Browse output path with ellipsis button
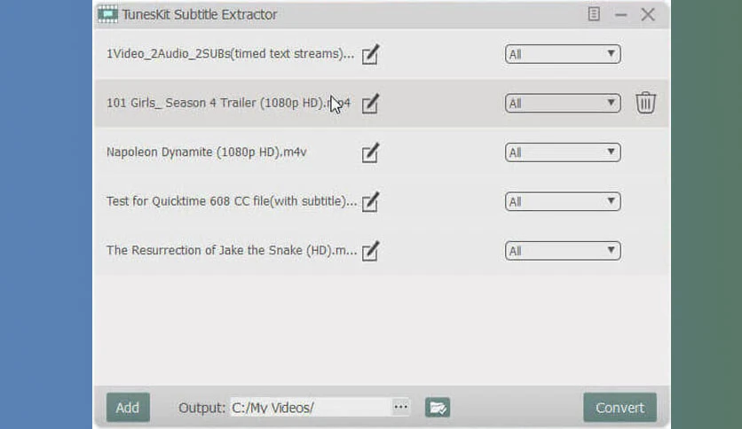 pos(401,407)
